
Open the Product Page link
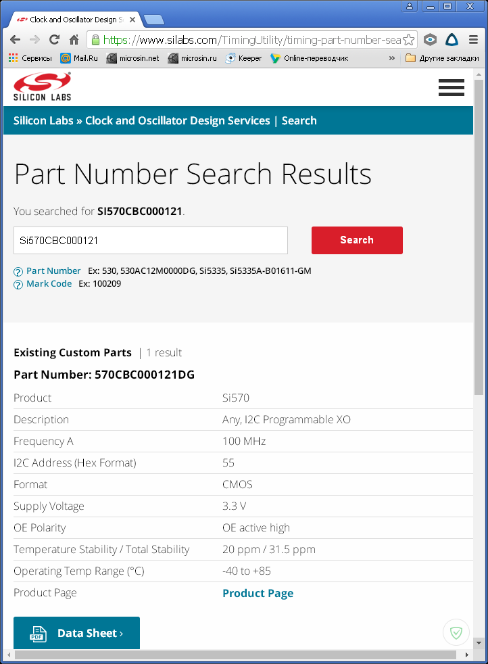[258, 593]
